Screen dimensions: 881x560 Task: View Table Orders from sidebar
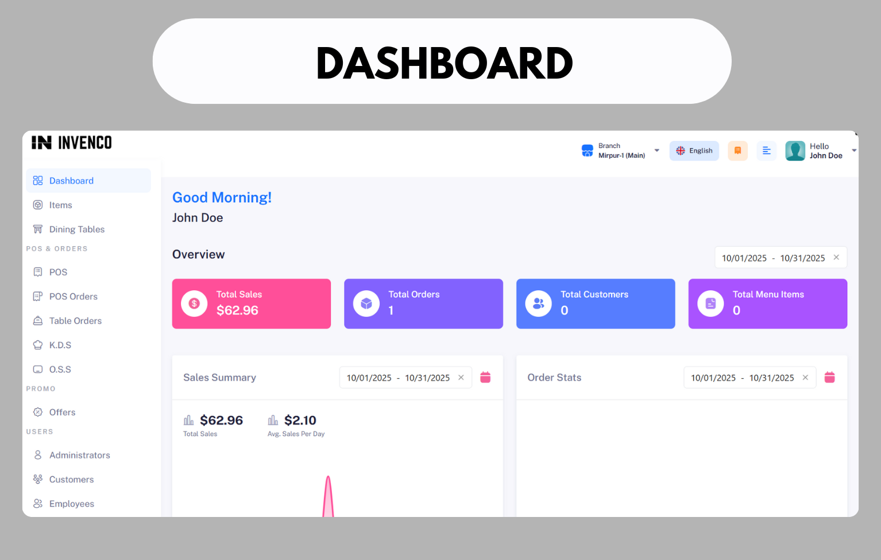point(75,320)
